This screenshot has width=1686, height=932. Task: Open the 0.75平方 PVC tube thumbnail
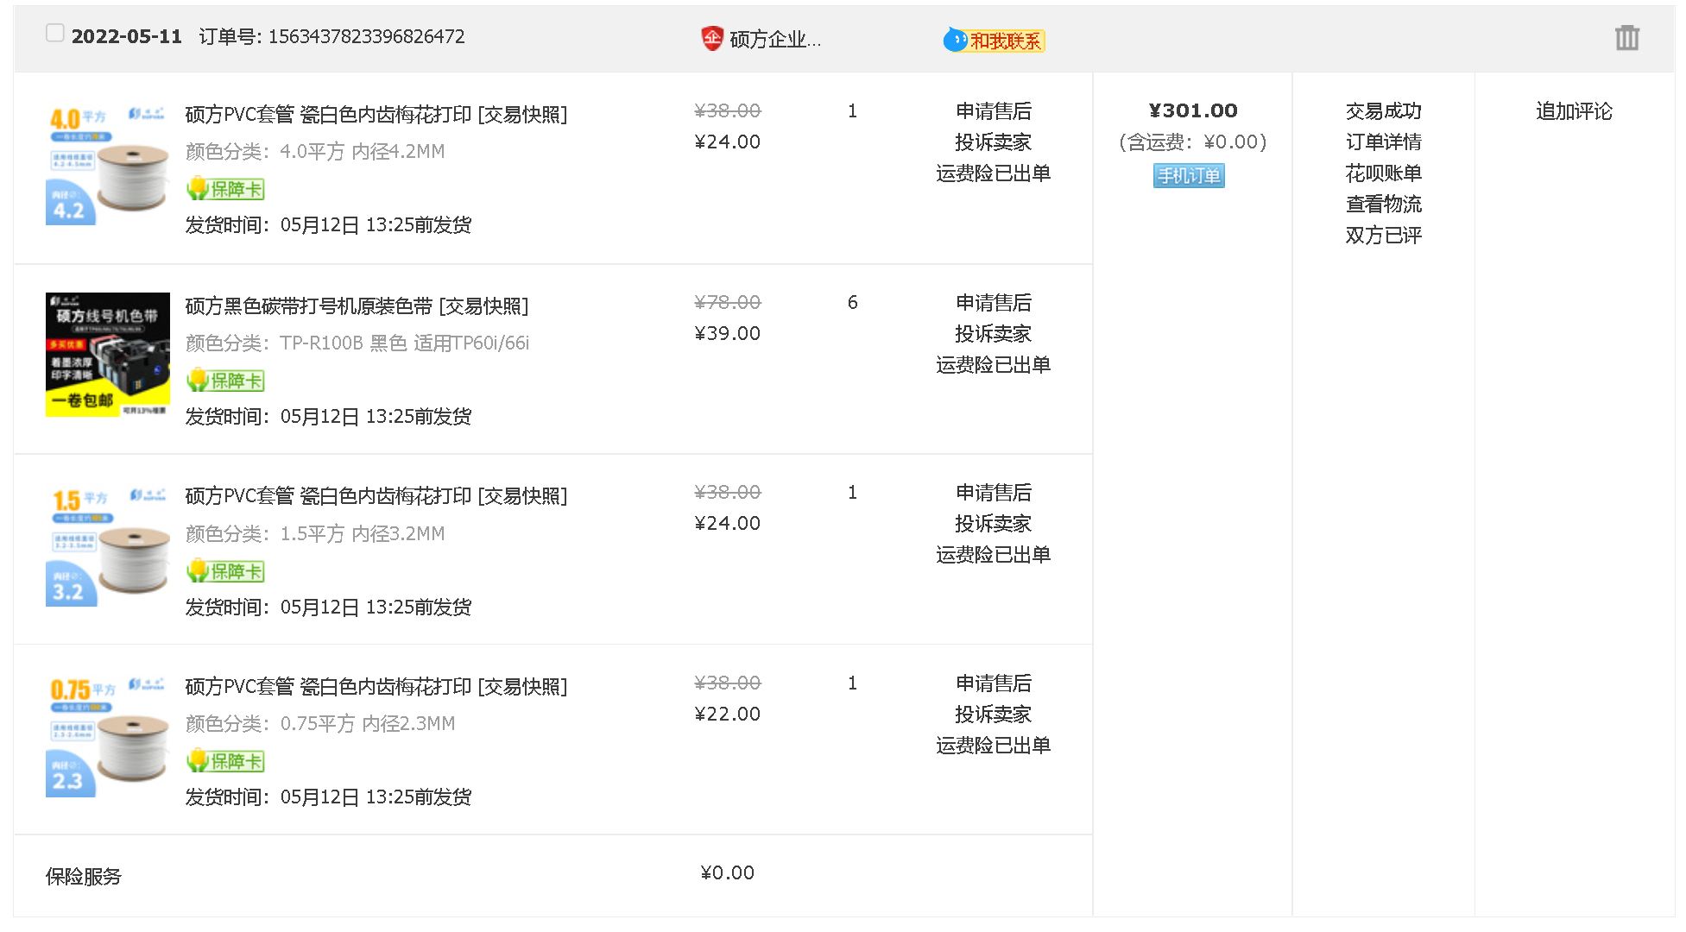pos(107,735)
